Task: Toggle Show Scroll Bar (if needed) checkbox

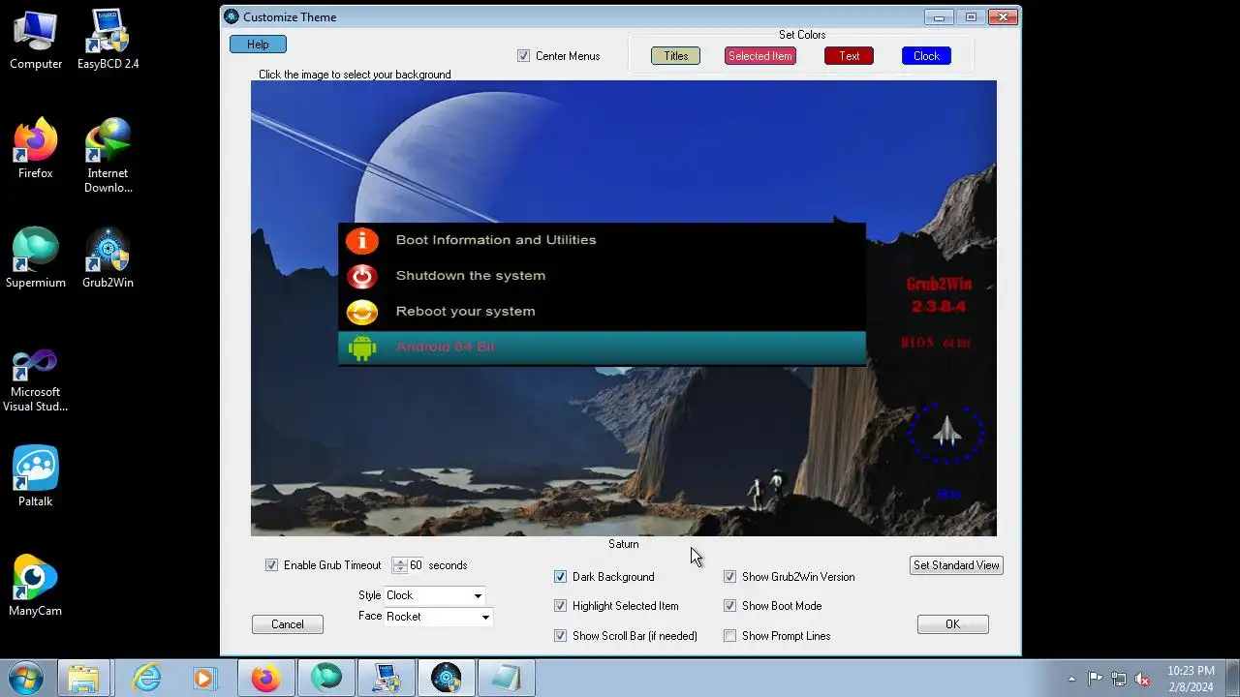Action: tap(560, 636)
